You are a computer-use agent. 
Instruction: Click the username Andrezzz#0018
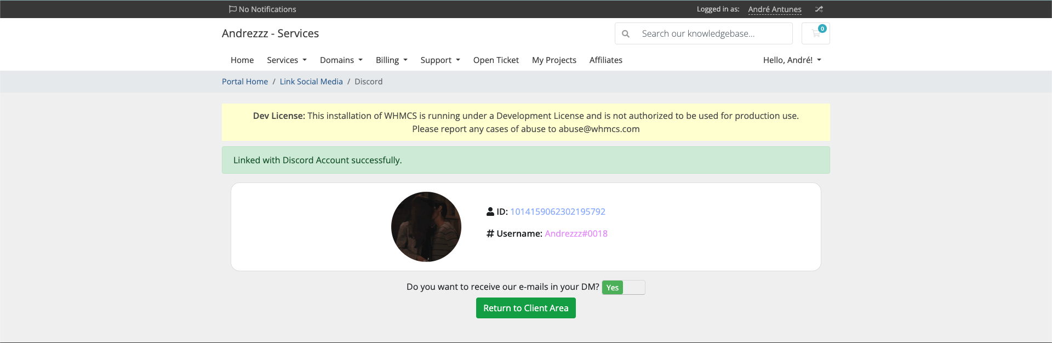point(576,233)
